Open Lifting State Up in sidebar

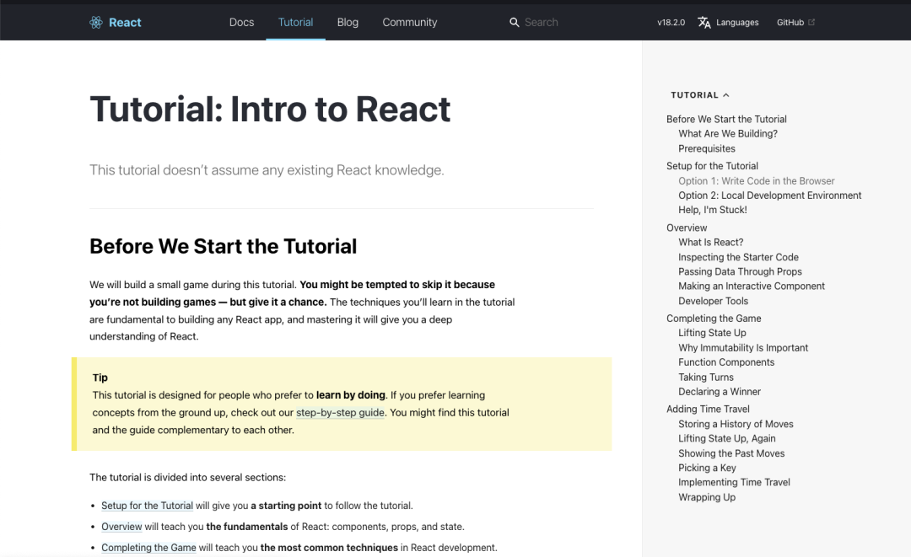712,333
